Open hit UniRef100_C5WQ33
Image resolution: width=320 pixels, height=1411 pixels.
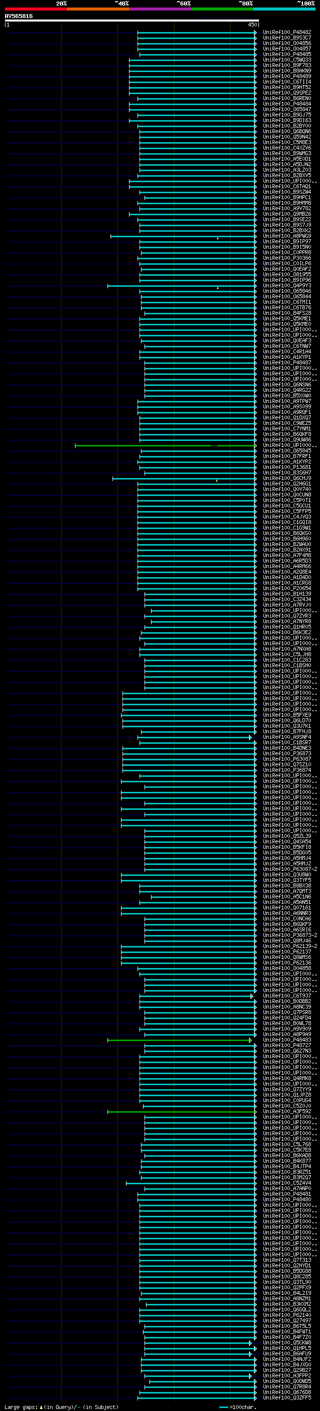[x=287, y=60]
